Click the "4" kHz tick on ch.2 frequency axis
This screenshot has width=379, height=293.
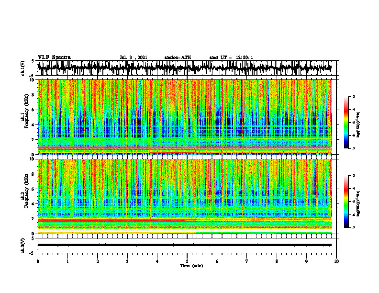tap(33, 204)
